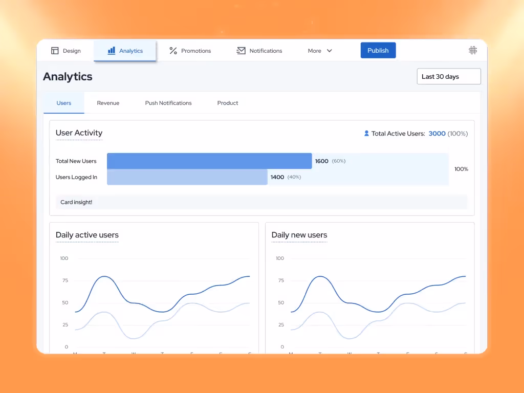
Task: Click the Notifications envelope icon
Action: [241, 51]
